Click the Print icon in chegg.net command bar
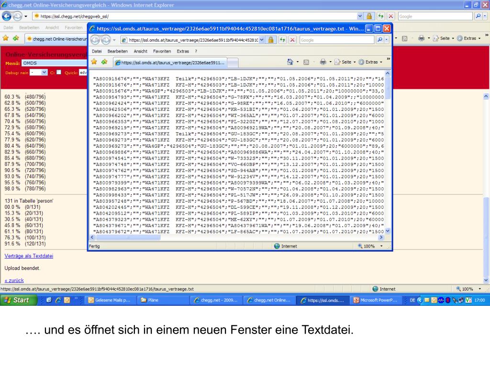This screenshot has width=490, height=367. coord(421,38)
